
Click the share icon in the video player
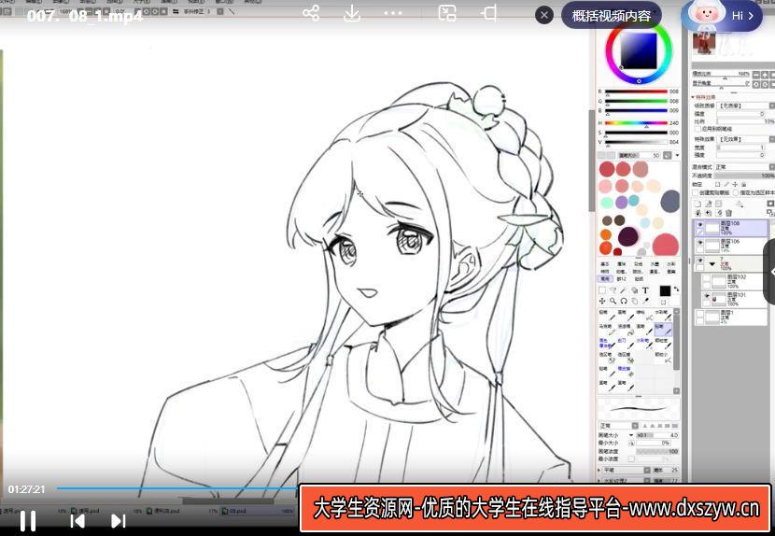pos(311,13)
